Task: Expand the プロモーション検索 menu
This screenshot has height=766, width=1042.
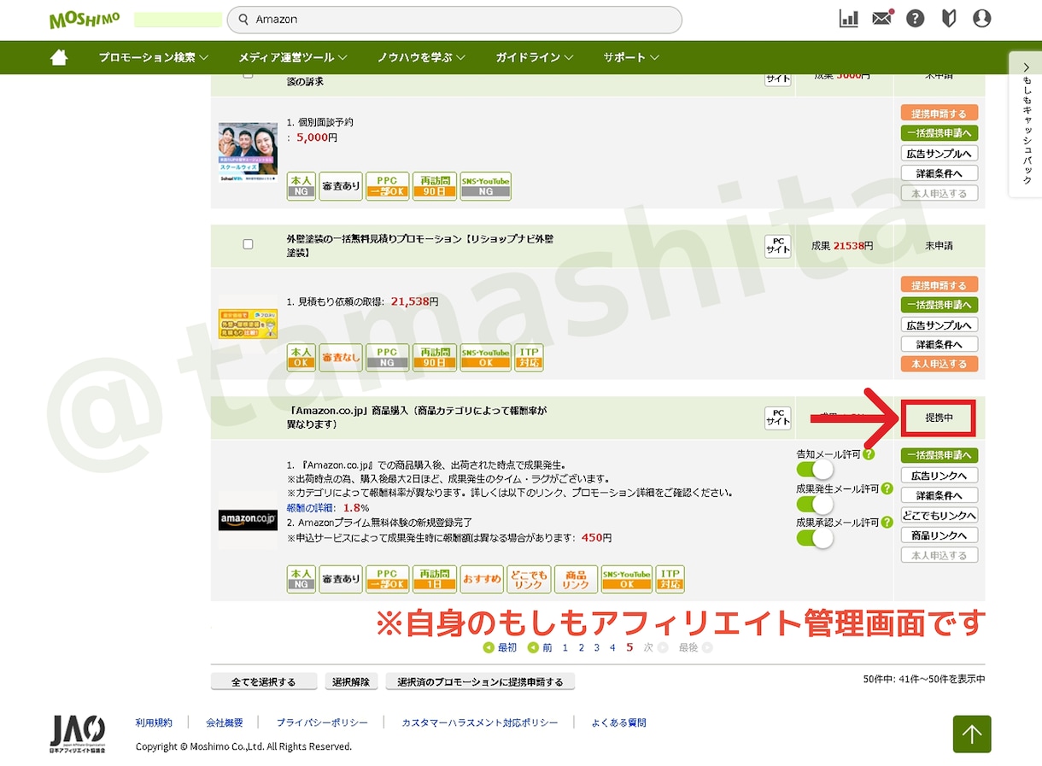Action: [154, 57]
